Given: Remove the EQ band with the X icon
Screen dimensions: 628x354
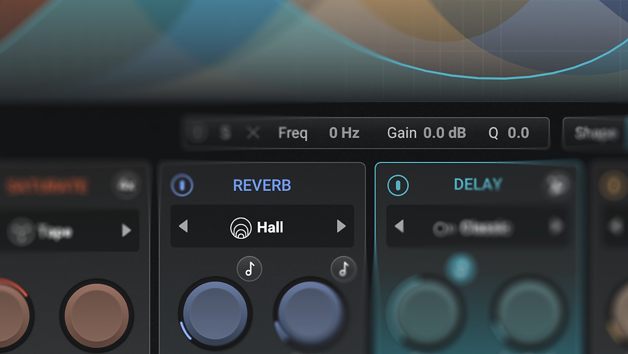Looking at the screenshot, I should tap(253, 133).
